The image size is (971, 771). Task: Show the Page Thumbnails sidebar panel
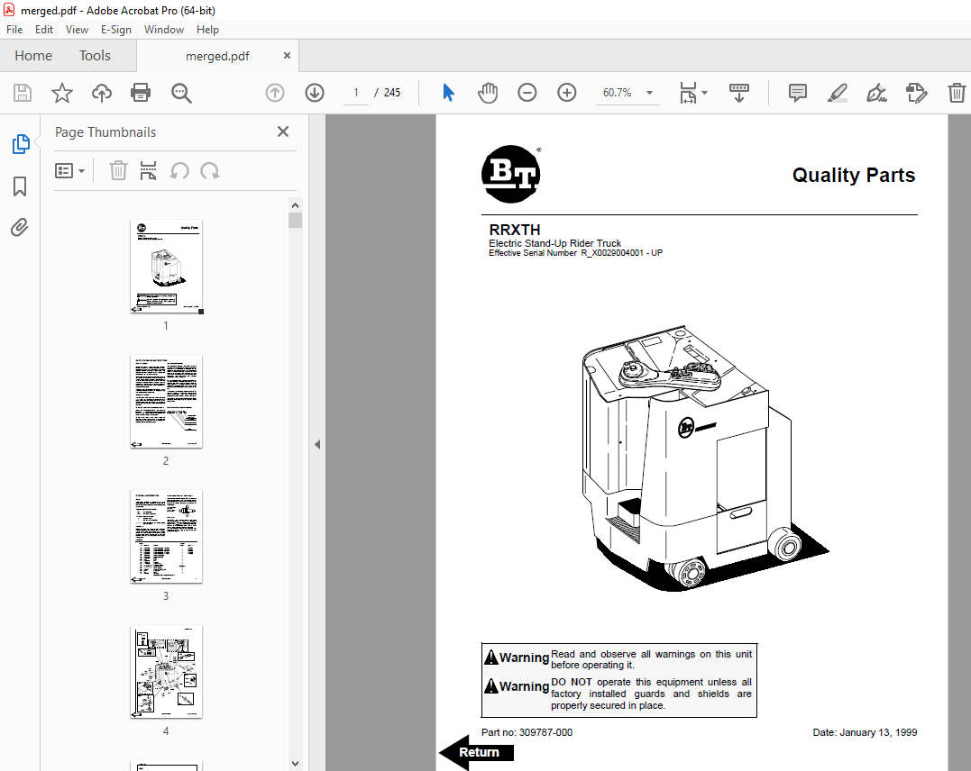tap(21, 143)
